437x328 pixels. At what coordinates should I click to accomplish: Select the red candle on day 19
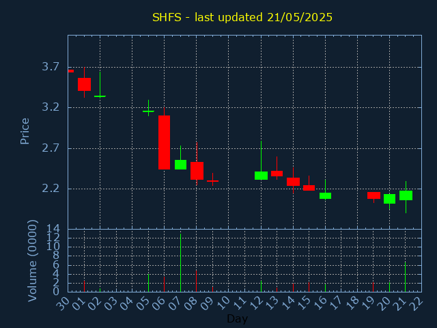click(373, 195)
